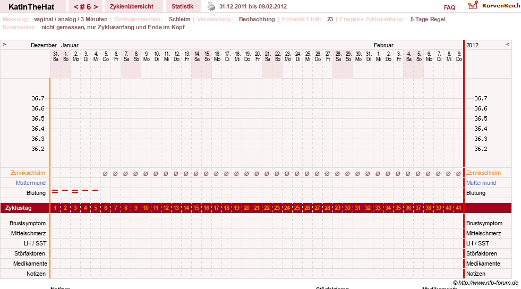Open the Zyklenübersicht tab

pos(132,7)
